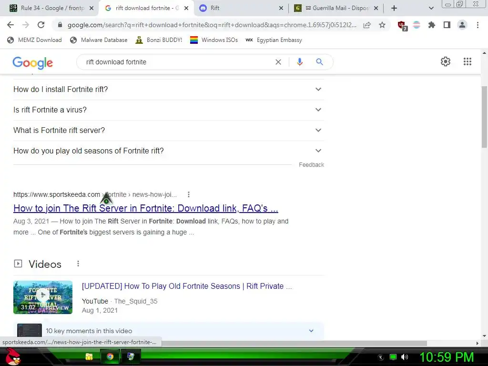
Task: Click the Feedback link
Action: coord(311,164)
